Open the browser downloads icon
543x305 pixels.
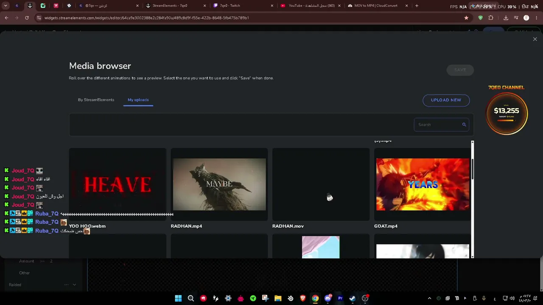[x=506, y=18]
